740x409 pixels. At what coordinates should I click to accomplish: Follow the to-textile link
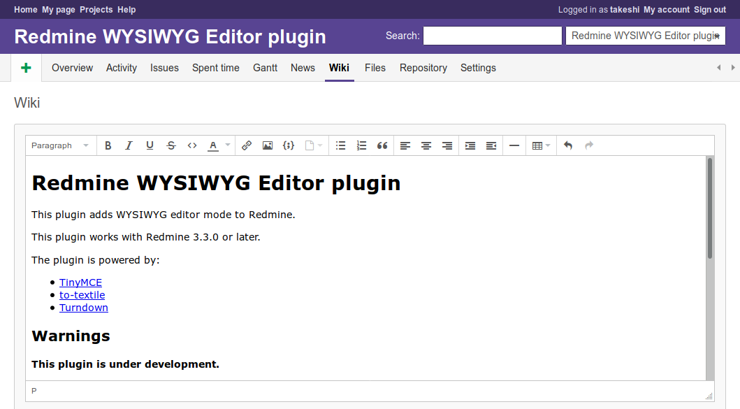point(82,295)
